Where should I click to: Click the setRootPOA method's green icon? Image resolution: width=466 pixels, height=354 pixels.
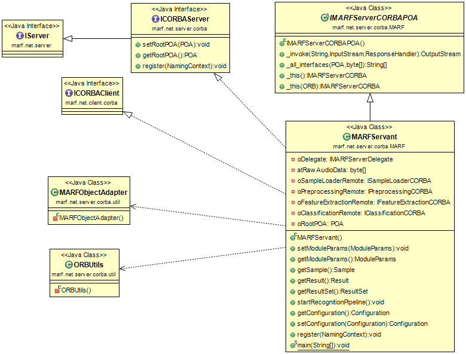138,45
